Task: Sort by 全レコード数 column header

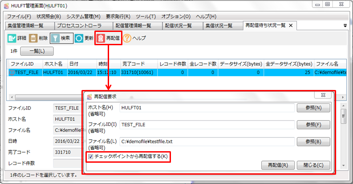Action: click(x=203, y=64)
